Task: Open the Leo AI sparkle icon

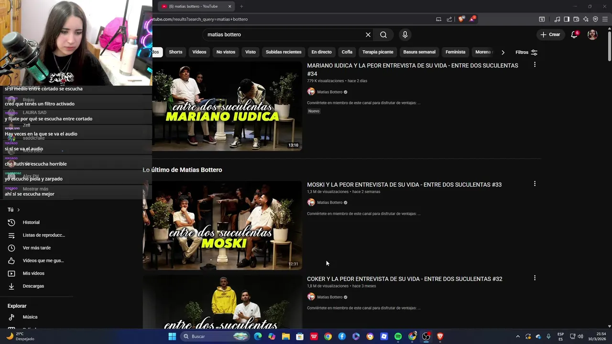Action: [586, 19]
